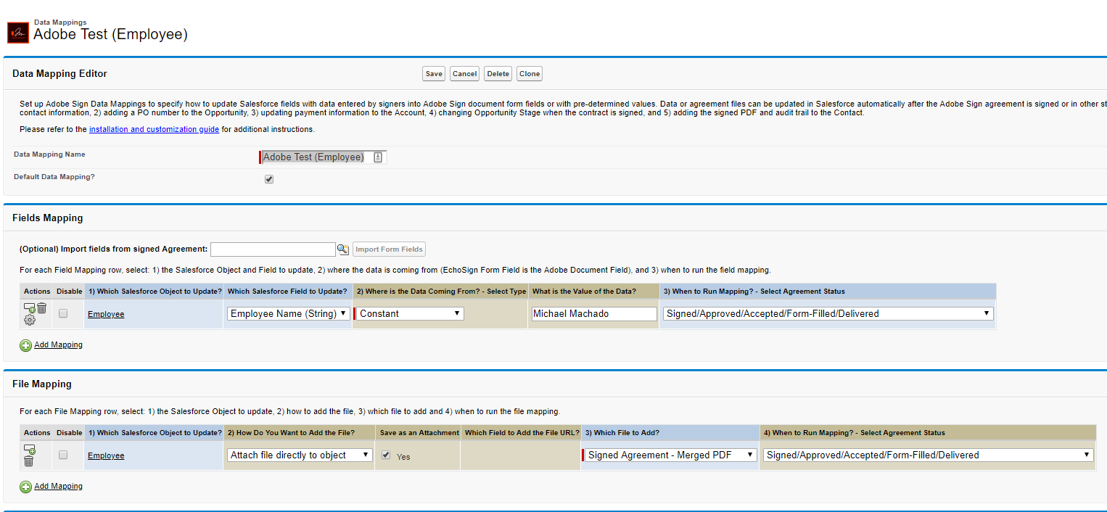Click Add Mapping link under Fields Mapping
Screen dimensions: 1107x512
tap(58, 345)
